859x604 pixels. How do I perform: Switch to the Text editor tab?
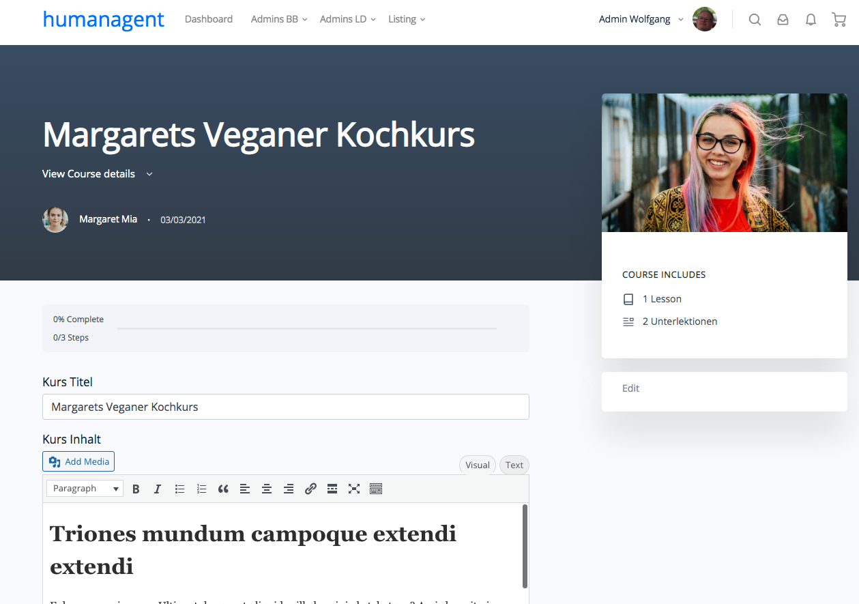click(514, 465)
